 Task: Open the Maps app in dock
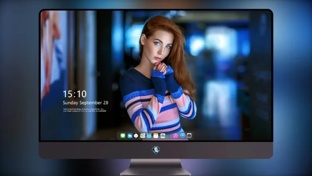coord(142,136)
